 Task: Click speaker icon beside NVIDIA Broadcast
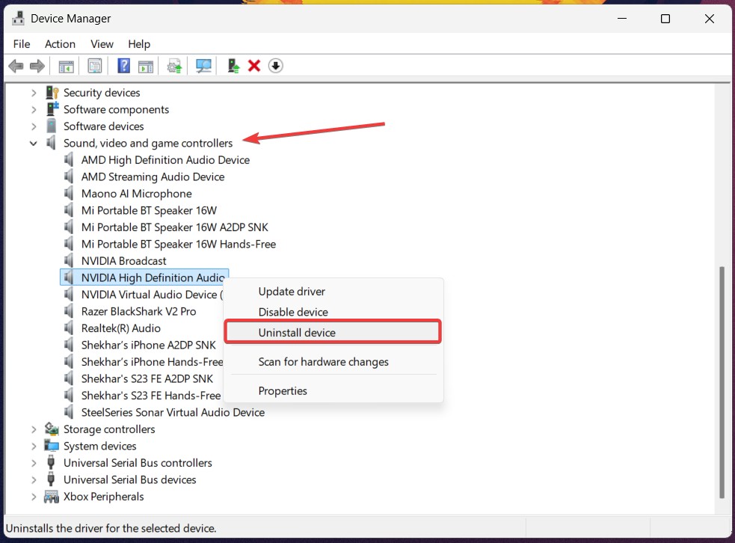(69, 261)
